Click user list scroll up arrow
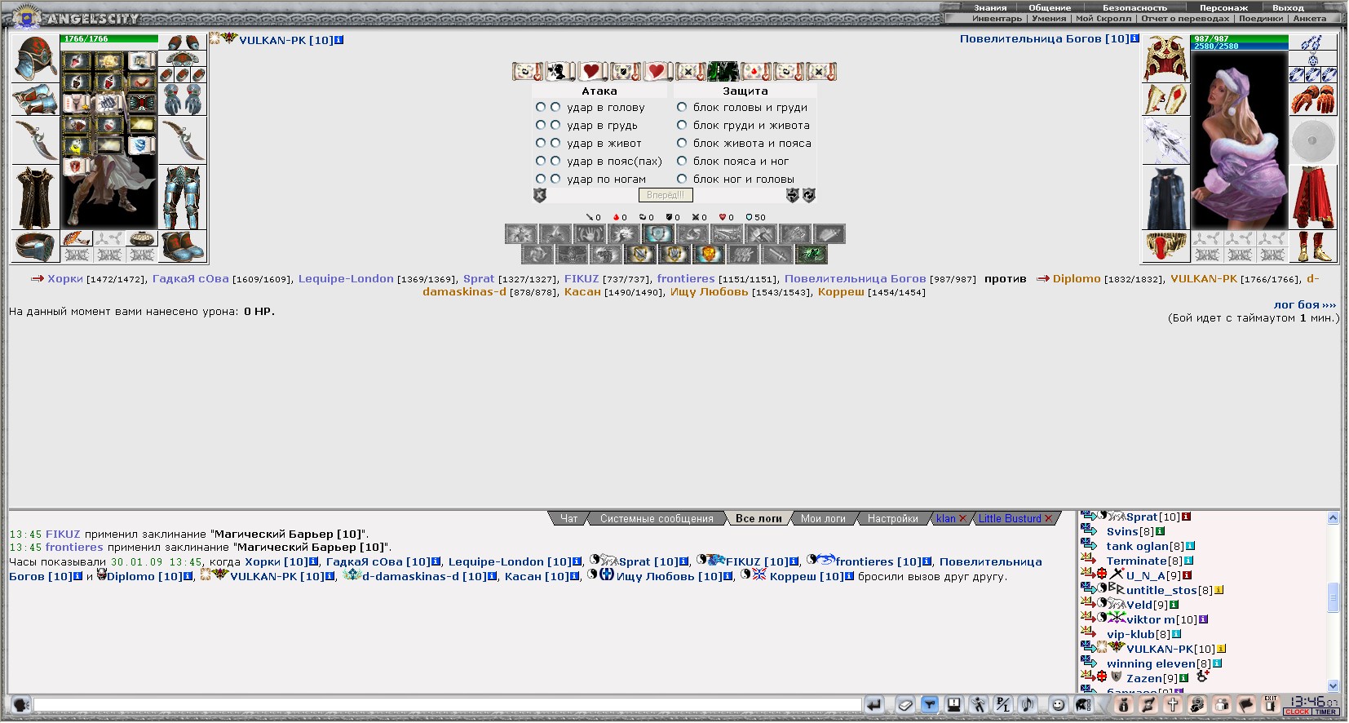 [x=1333, y=517]
